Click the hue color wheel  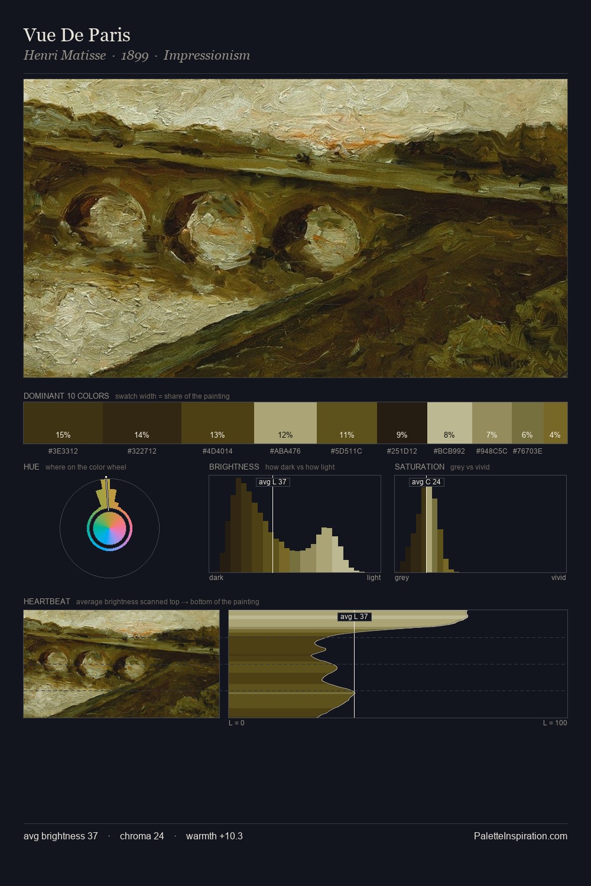[109, 528]
